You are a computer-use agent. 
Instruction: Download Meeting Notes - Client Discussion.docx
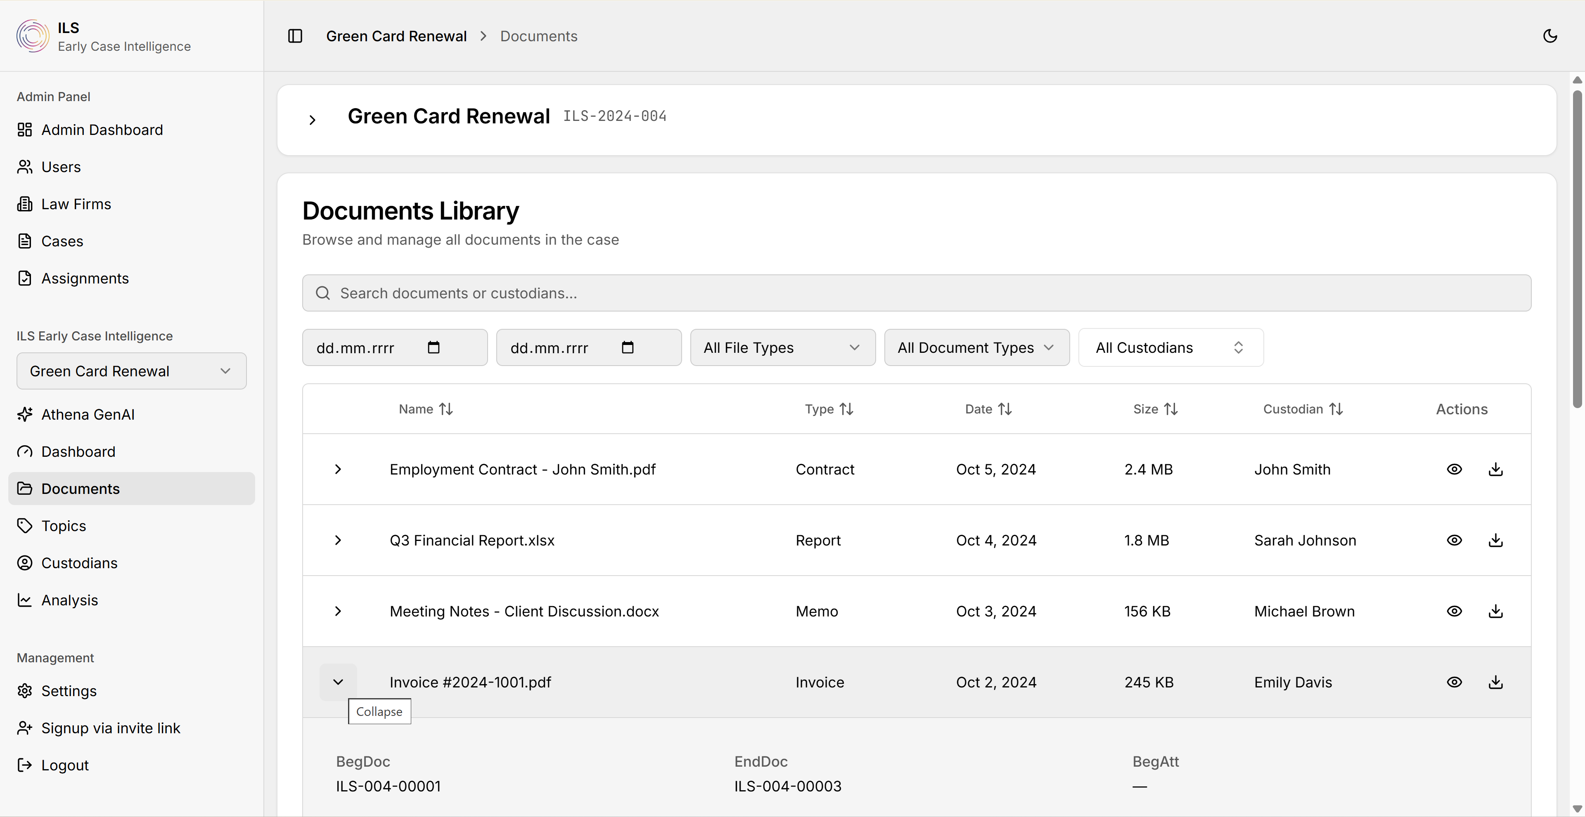(x=1496, y=611)
